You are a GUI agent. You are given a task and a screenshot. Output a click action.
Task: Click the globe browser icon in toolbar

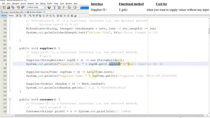(x=49, y=7)
